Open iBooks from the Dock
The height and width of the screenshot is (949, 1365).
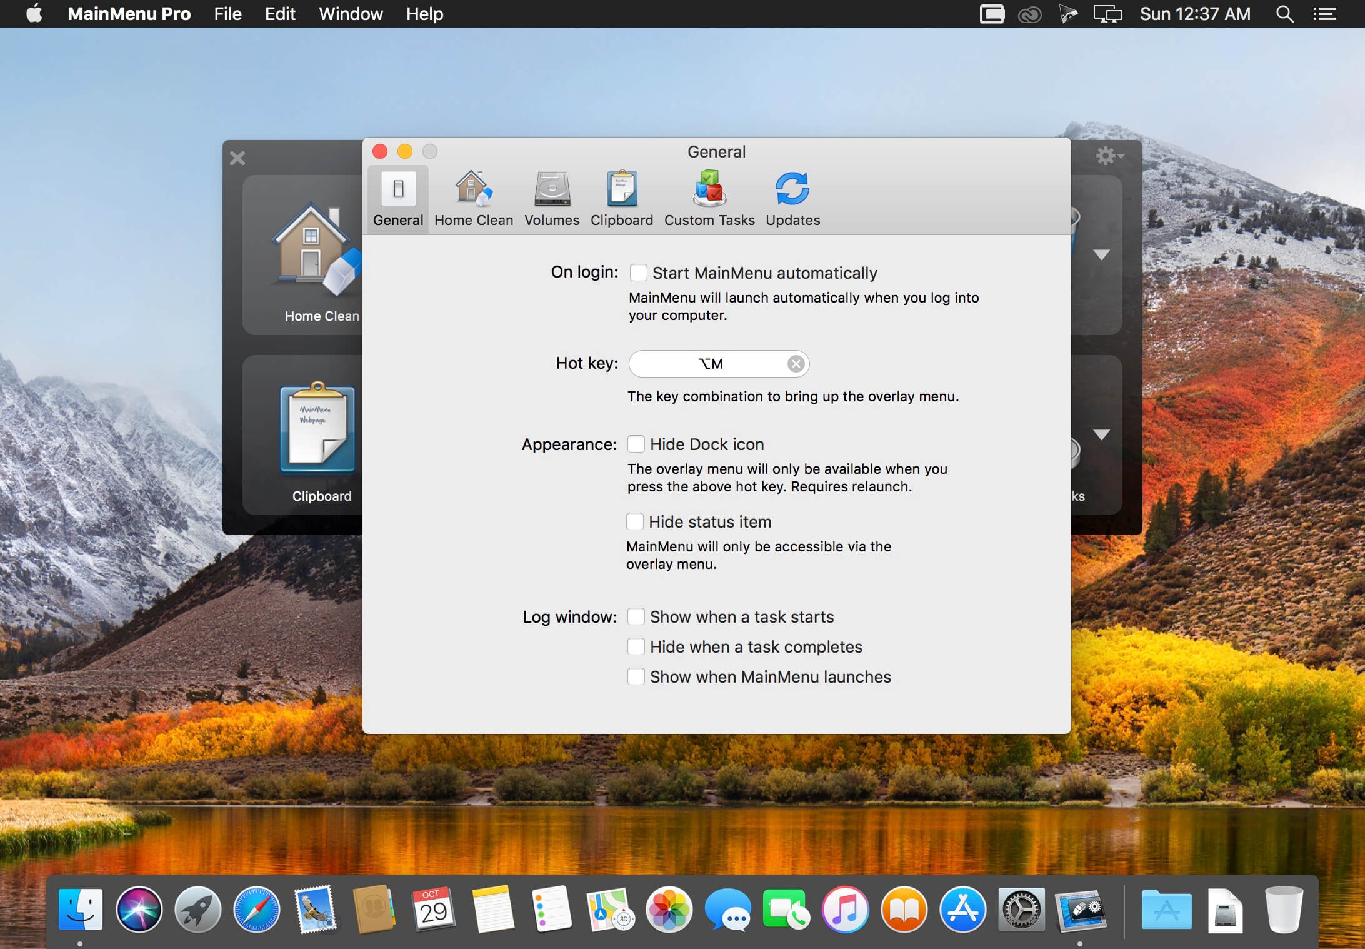click(904, 909)
